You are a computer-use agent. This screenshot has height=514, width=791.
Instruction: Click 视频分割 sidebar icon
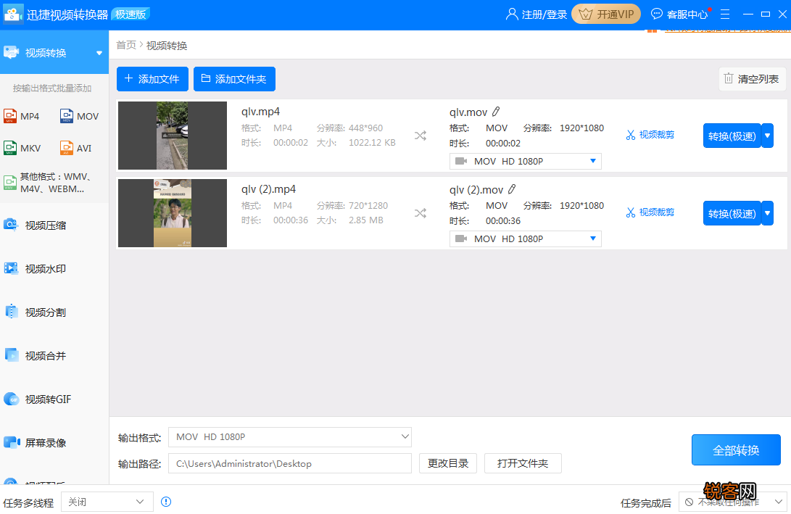click(x=11, y=312)
